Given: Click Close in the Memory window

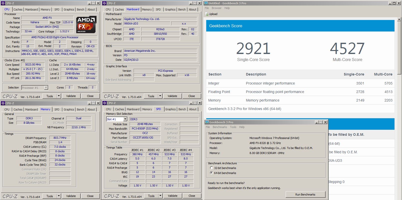Looking at the screenshot, I should click(90, 196).
